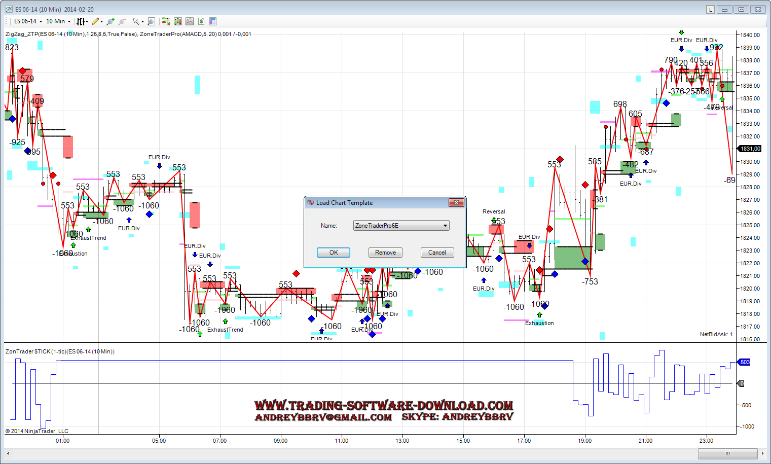Image resolution: width=771 pixels, height=464 pixels.
Task: Open the strategies dollar sign icon
Action: pyautogui.click(x=201, y=21)
